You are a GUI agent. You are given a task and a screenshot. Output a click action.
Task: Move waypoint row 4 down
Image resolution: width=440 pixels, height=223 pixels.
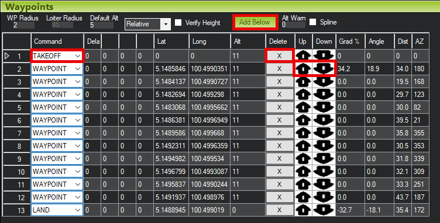click(x=324, y=95)
